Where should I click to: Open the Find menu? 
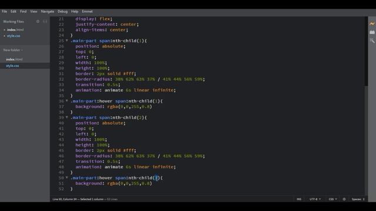click(x=23, y=12)
